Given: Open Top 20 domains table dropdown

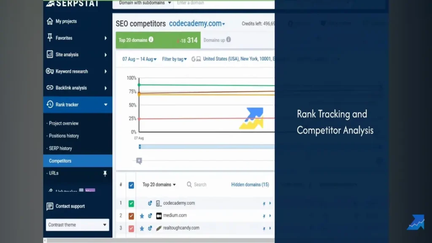Looking at the screenshot, I should (x=159, y=185).
